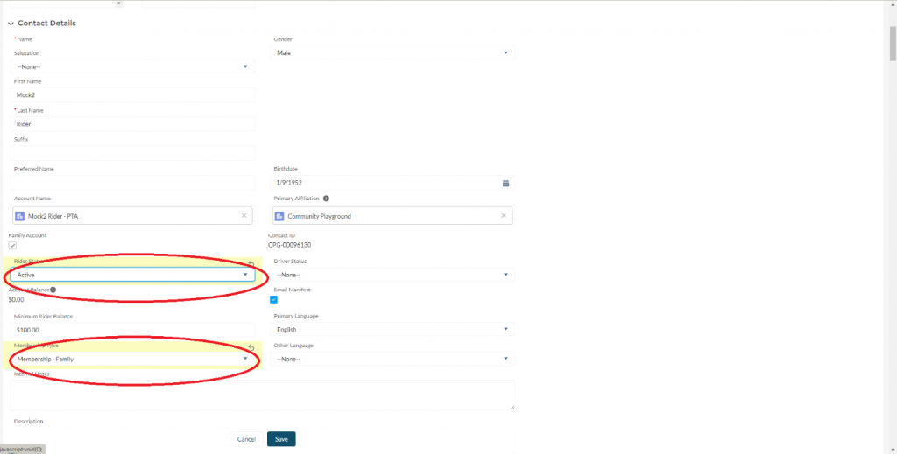Click the Cancel button
897x454 pixels.
[246, 439]
